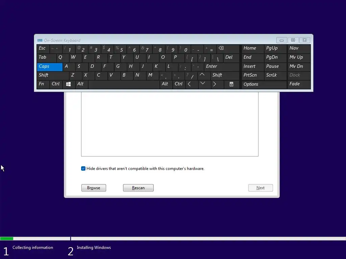Viewport: 346px width, 259px height.
Task: Click the minus underscore key
Action: tap(197, 49)
